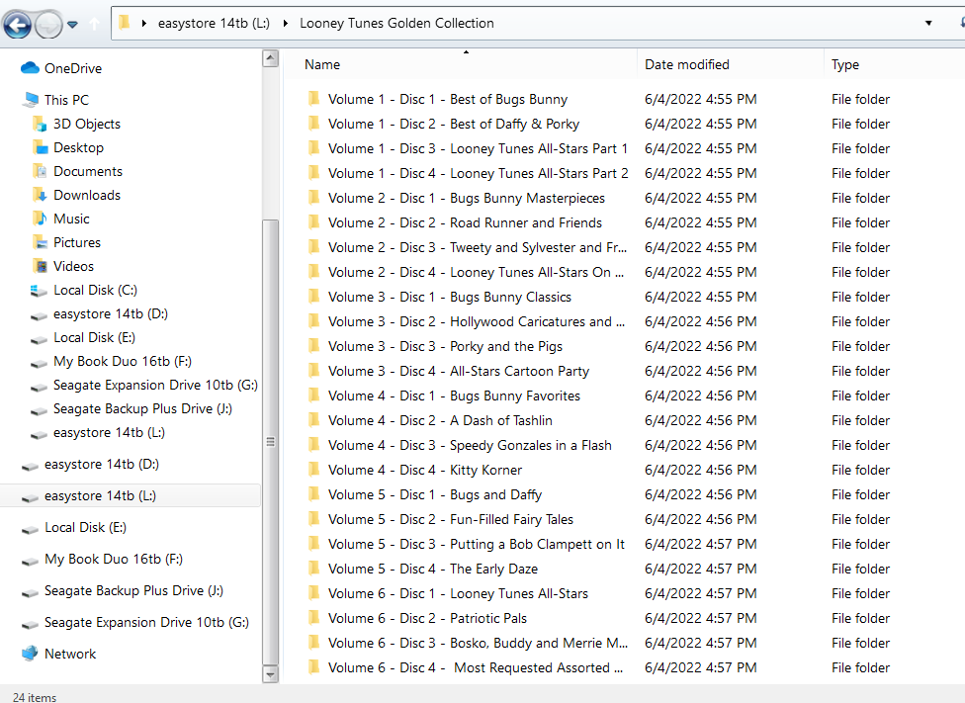Select Volume 4 - Disc 1 - Bugs Bunny Favorites
The width and height of the screenshot is (965, 703).
coord(454,395)
